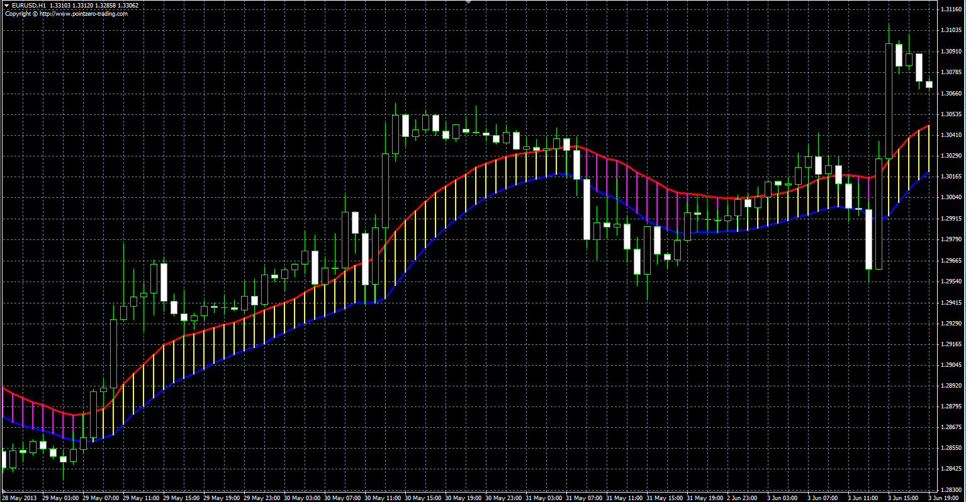The width and height of the screenshot is (966, 502).
Task: Click the 1.29665 price axis label
Action: point(950,261)
